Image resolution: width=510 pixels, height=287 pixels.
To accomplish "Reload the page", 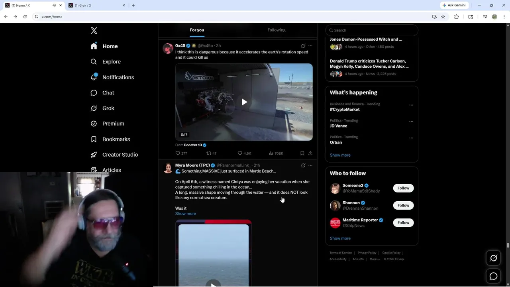I will [x=25, y=17].
